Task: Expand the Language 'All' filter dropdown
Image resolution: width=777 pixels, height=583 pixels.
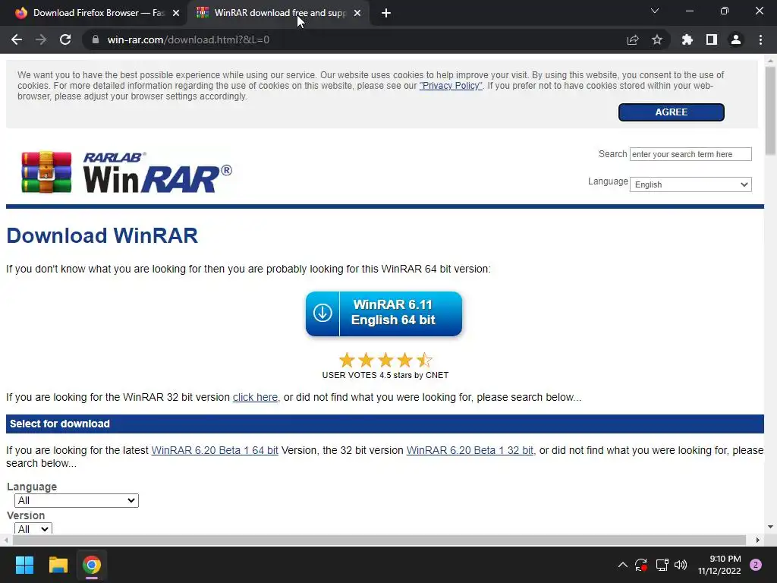Action: coord(77,500)
